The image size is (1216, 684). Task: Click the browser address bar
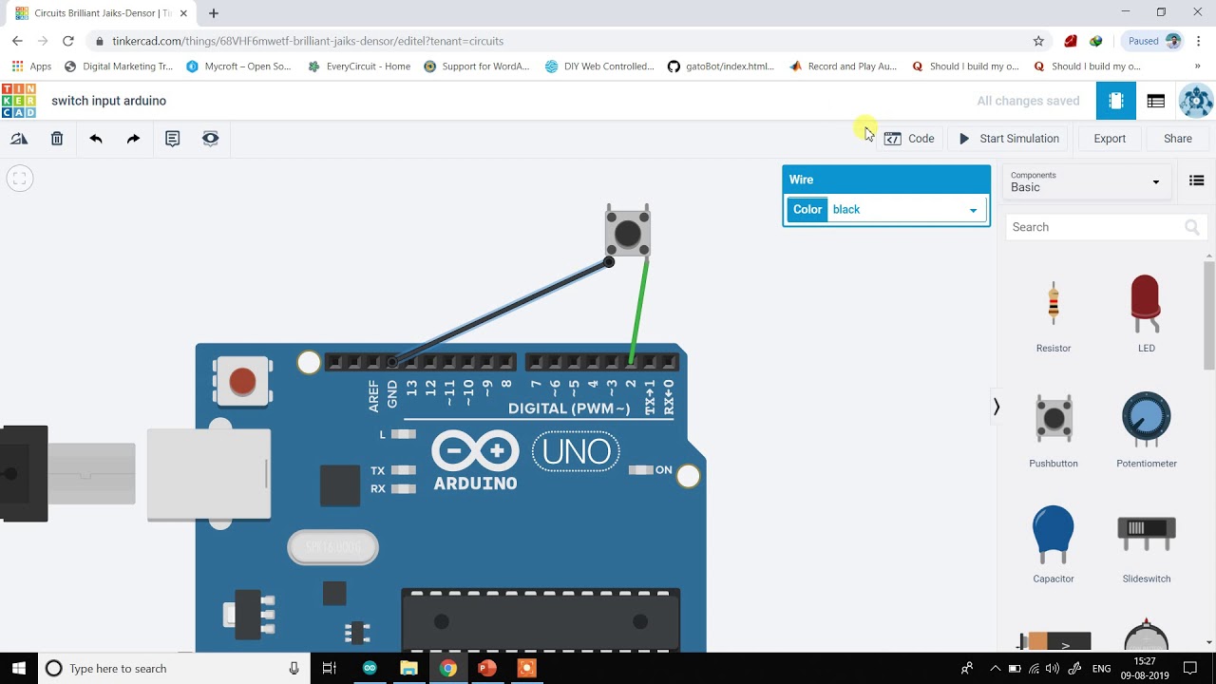point(560,41)
